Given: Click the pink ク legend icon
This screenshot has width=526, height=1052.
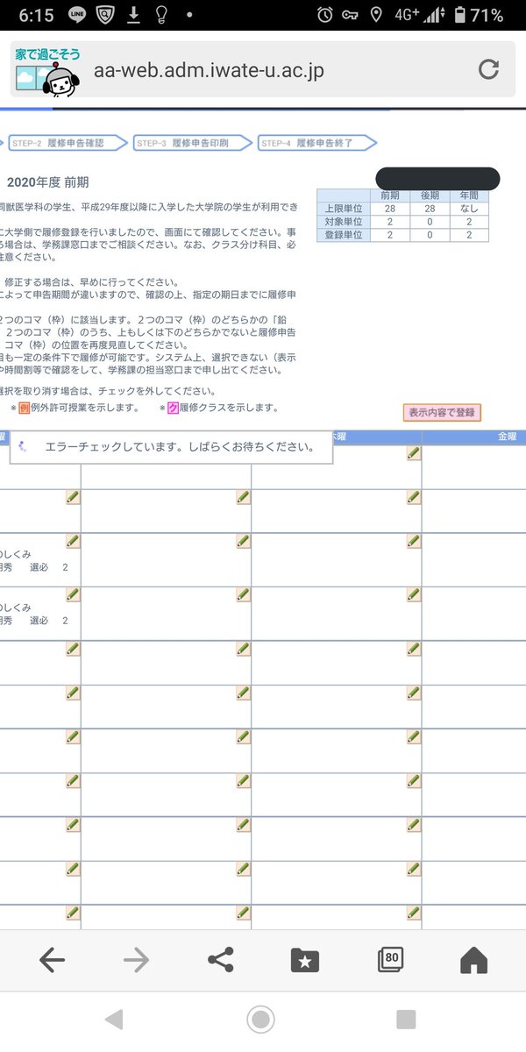Looking at the screenshot, I should pyautogui.click(x=174, y=409).
